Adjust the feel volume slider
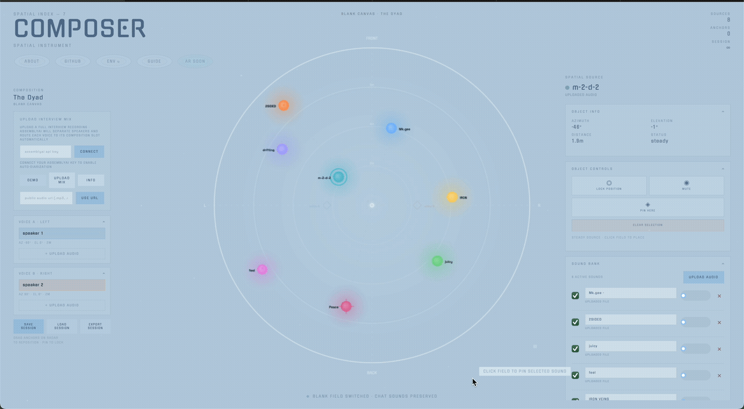 (695, 375)
